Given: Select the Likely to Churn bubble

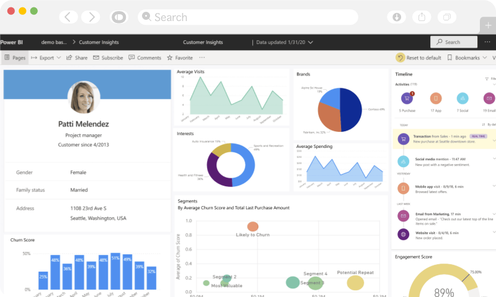Looking at the screenshot, I should [253, 226].
